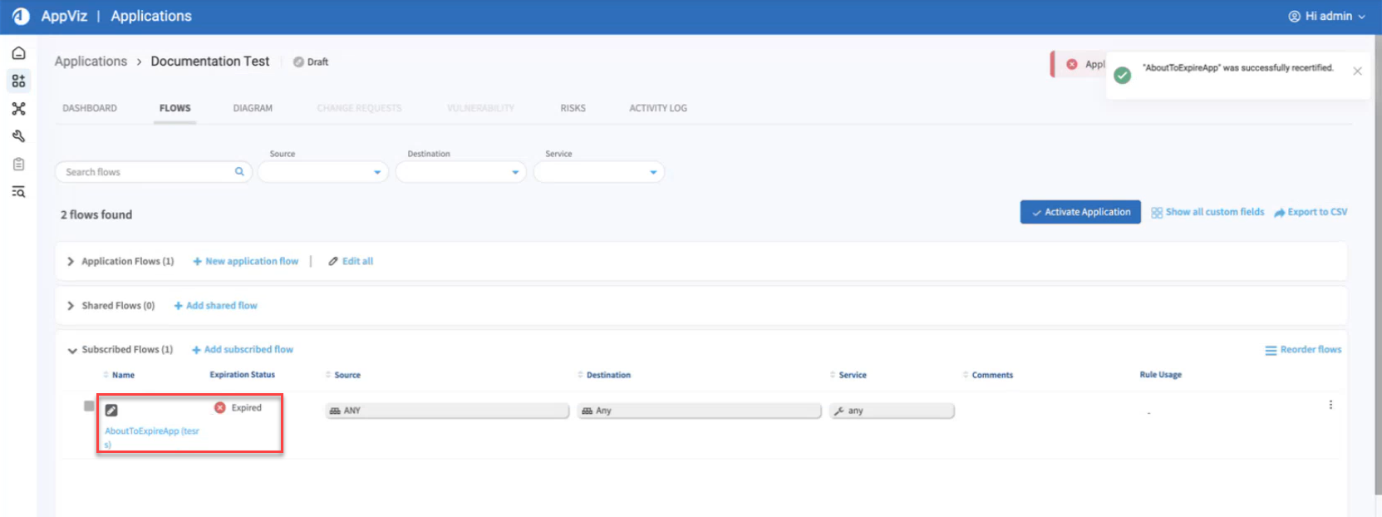The width and height of the screenshot is (1382, 517).
Task: Open the Activity Log tab
Action: click(657, 108)
